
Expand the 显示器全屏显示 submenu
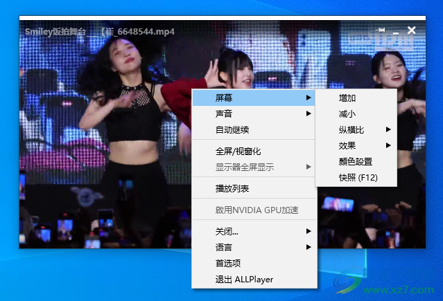tap(254, 167)
